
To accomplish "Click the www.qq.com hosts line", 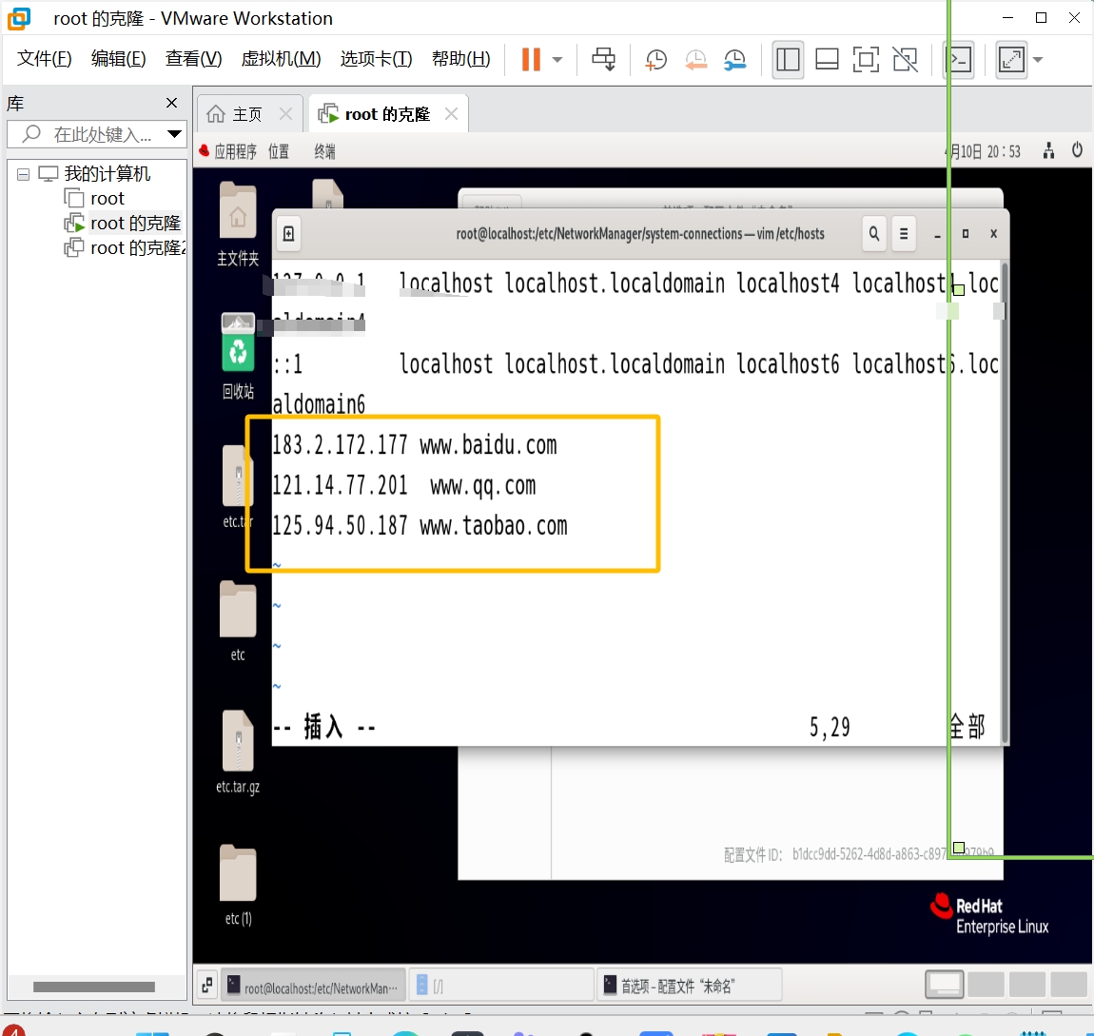I will [404, 485].
